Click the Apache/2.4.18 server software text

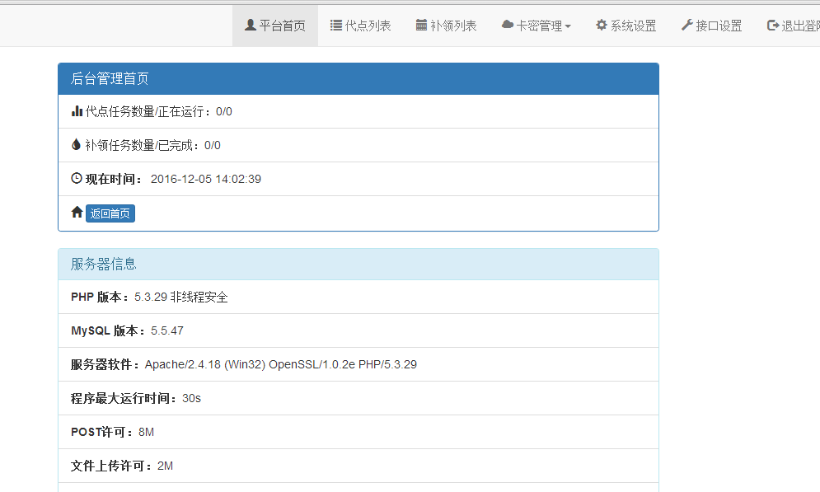281,364
